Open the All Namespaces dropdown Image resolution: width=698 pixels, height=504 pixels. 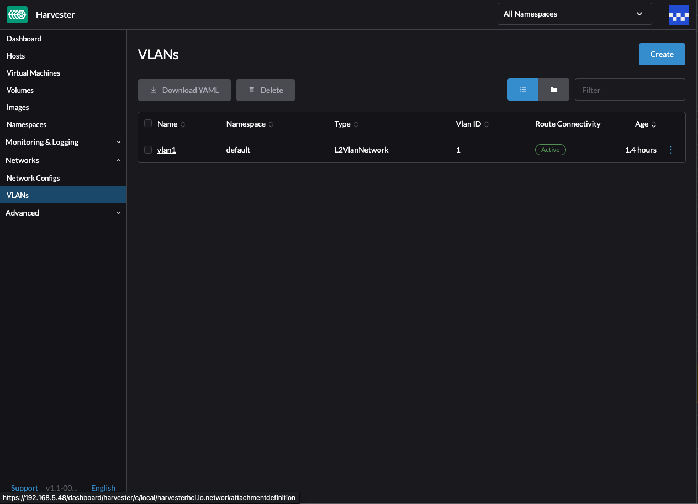tap(574, 14)
